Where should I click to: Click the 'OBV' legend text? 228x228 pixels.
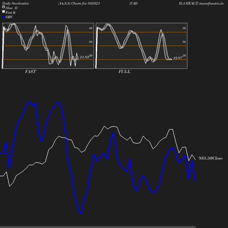[9, 17]
